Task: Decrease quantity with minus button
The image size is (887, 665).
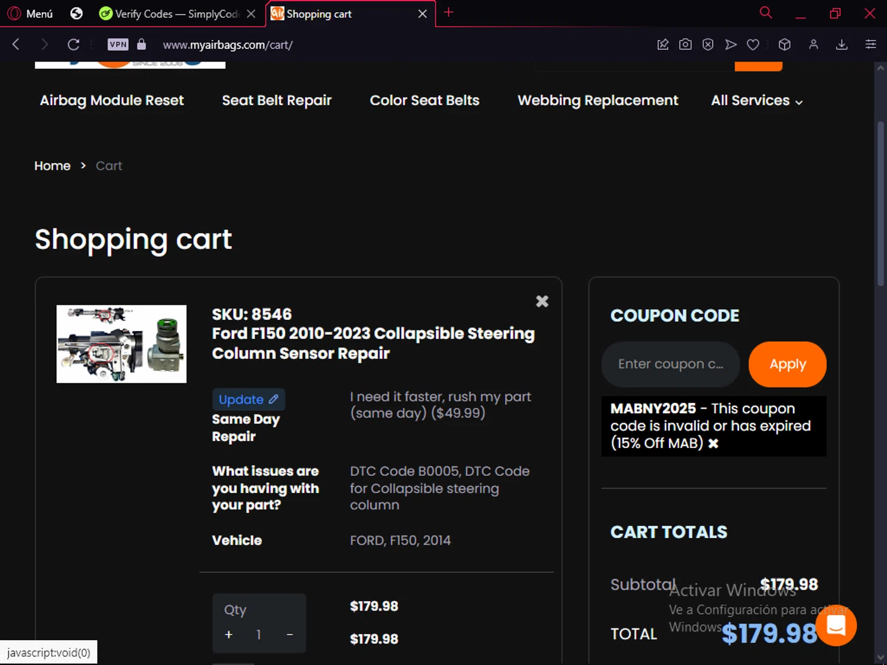Action: 290,634
